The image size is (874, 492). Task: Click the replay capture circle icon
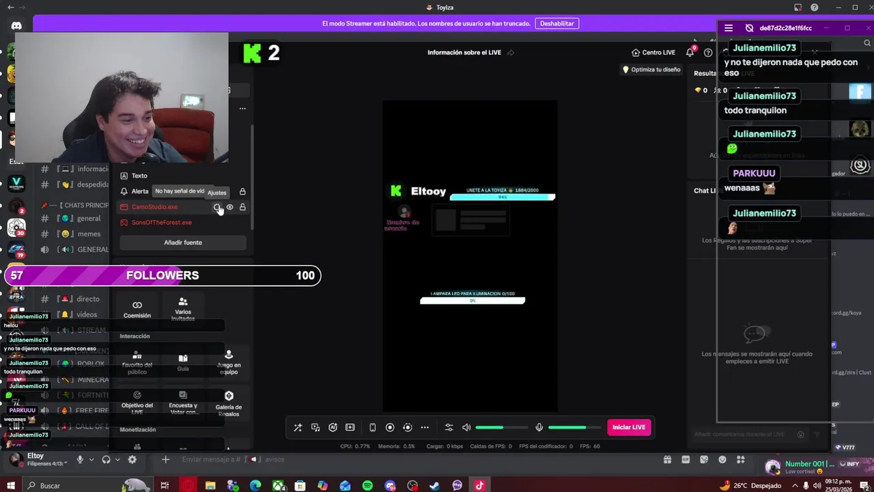(408, 428)
